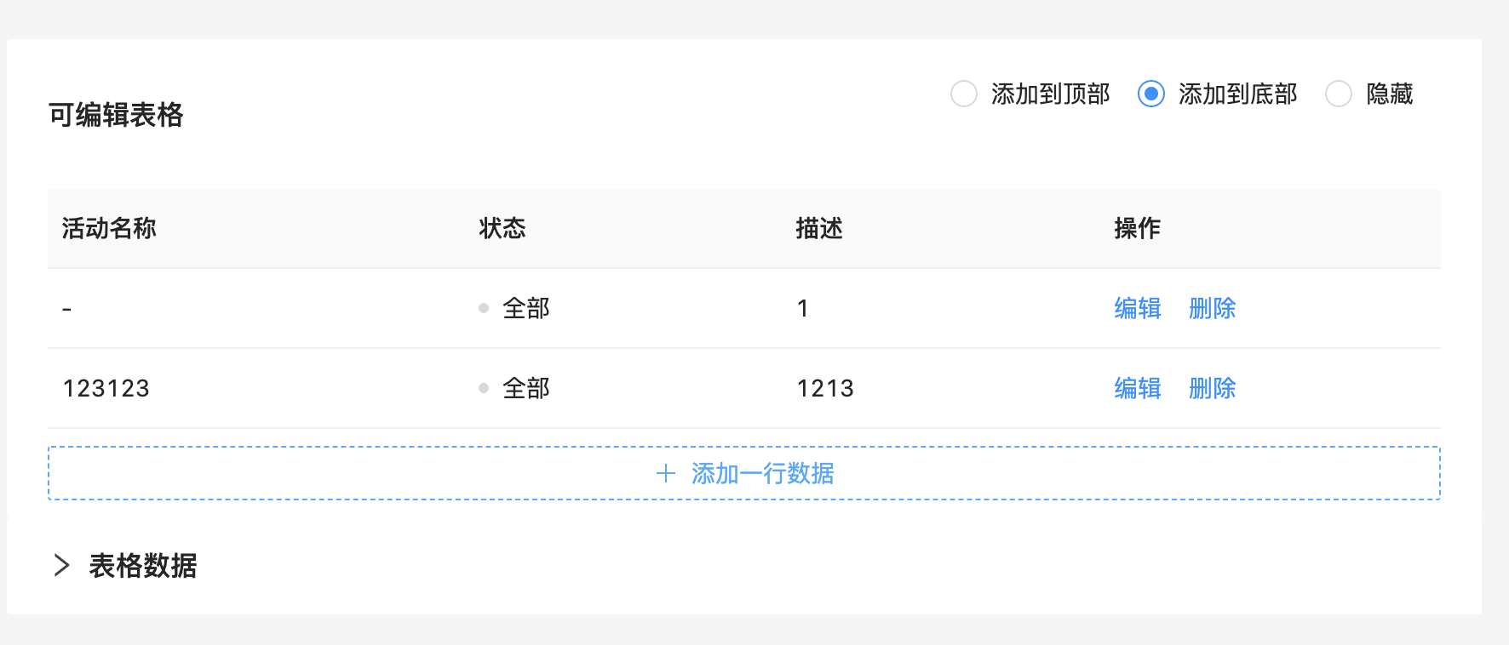The image size is (1509, 645).
Task: Click the 活动名称 column header
Action: 108,228
